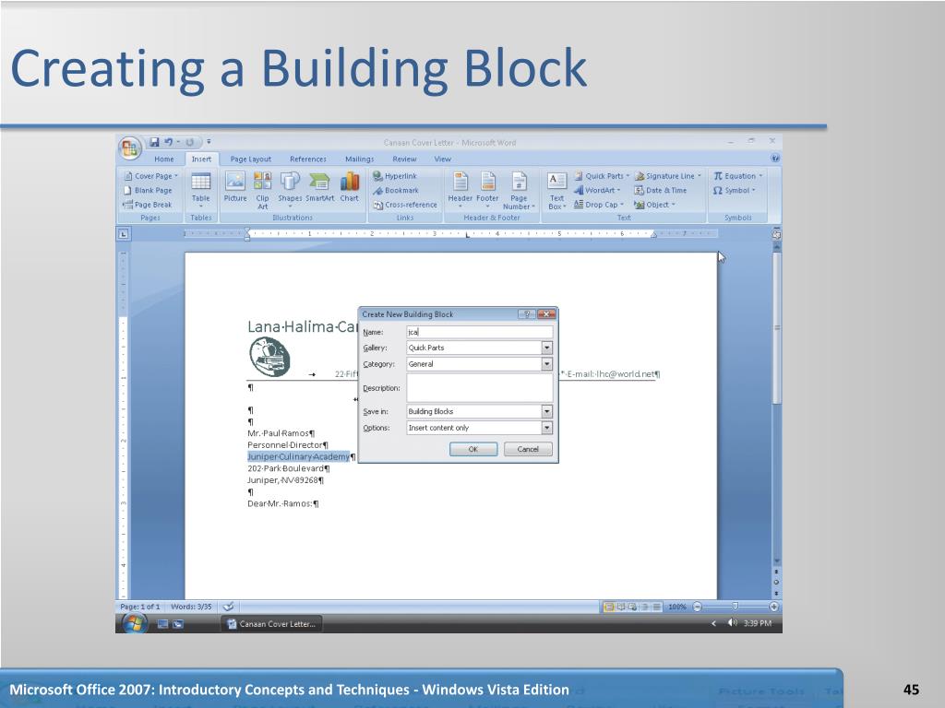
Task: Switch to Print Layout view button
Action: click(x=609, y=607)
